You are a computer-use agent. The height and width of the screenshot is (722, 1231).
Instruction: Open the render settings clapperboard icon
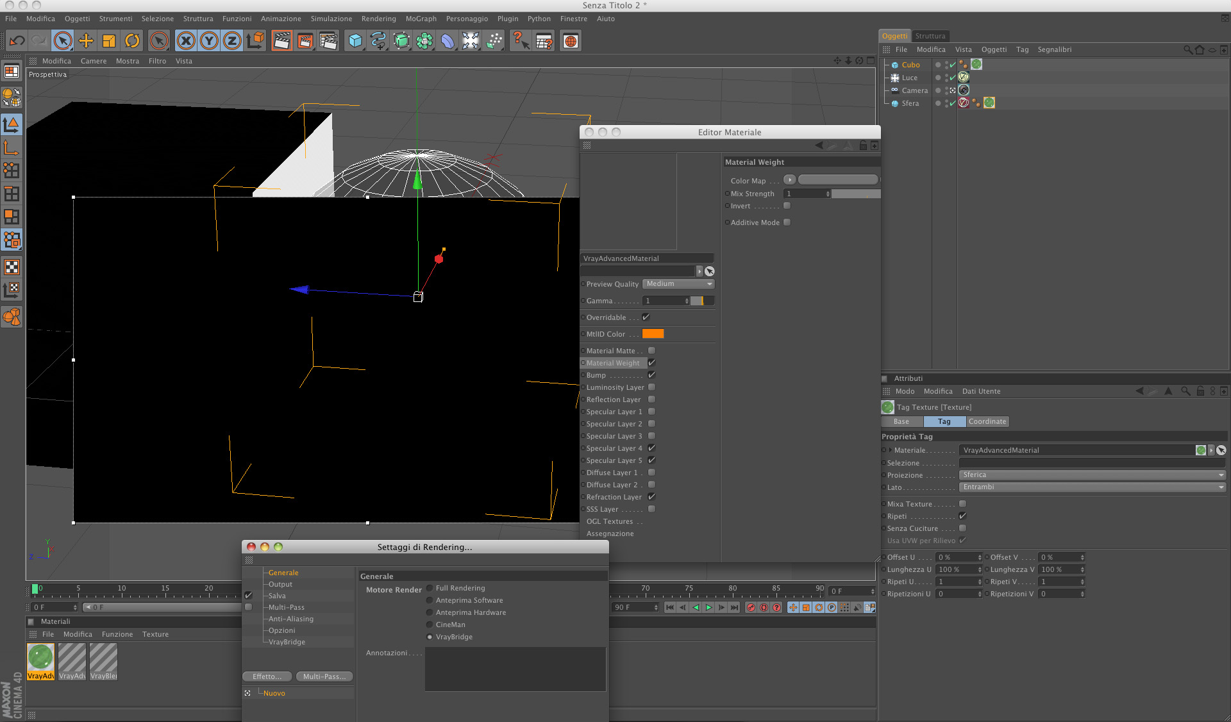point(328,41)
